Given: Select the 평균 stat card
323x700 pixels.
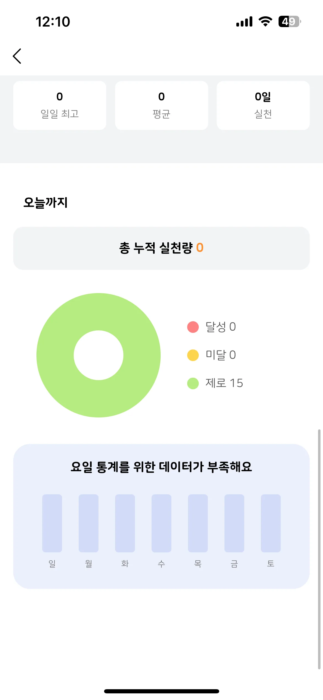Looking at the screenshot, I should (161, 105).
